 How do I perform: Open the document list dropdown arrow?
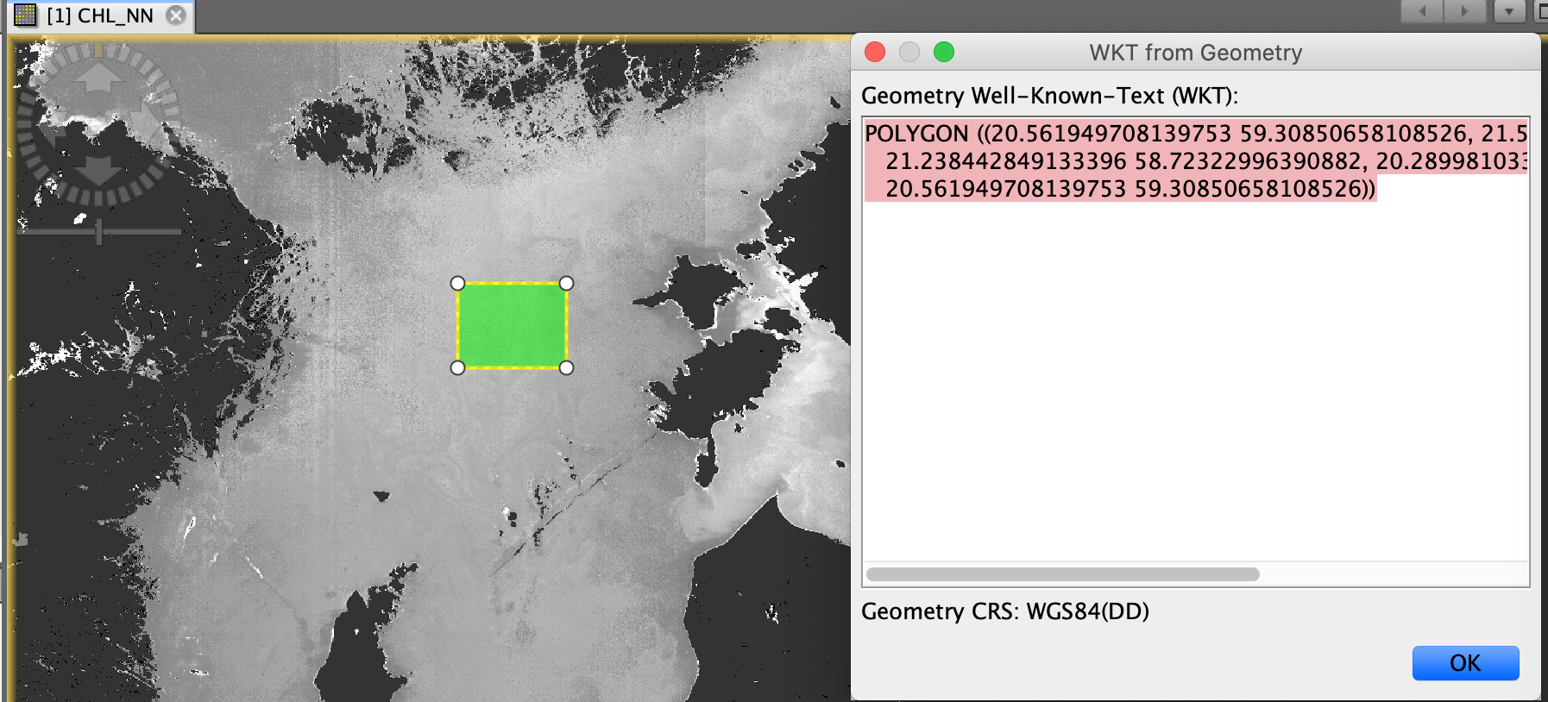pos(1509,11)
